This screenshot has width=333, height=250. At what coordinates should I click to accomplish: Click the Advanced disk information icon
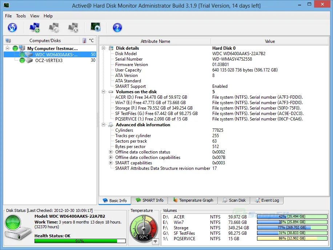click(x=111, y=125)
